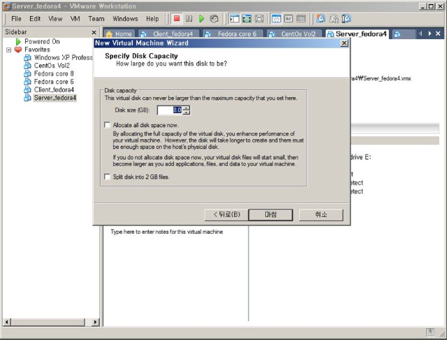The image size is (447, 340).
Task: Collapse the Favorites tree node
Action: coord(9,50)
